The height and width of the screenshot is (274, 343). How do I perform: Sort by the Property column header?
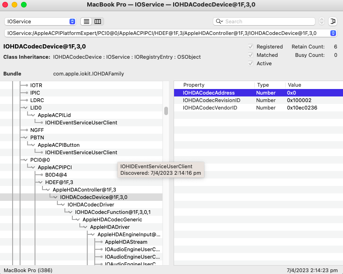click(x=214, y=85)
